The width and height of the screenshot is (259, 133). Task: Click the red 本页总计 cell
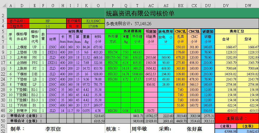(x=237, y=118)
